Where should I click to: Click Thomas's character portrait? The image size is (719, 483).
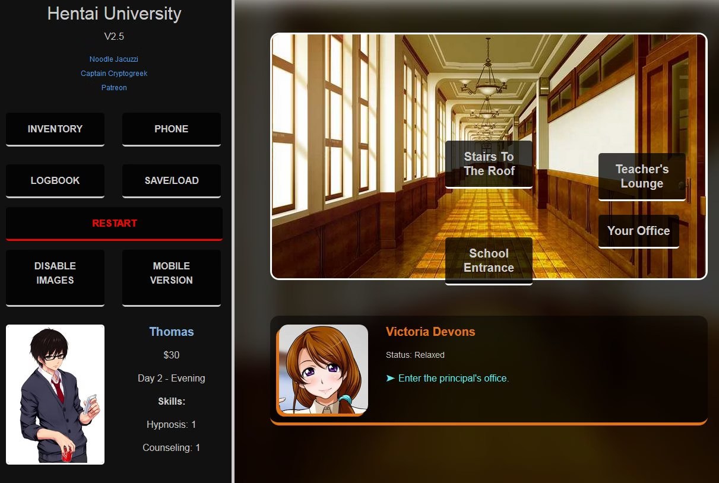point(55,394)
